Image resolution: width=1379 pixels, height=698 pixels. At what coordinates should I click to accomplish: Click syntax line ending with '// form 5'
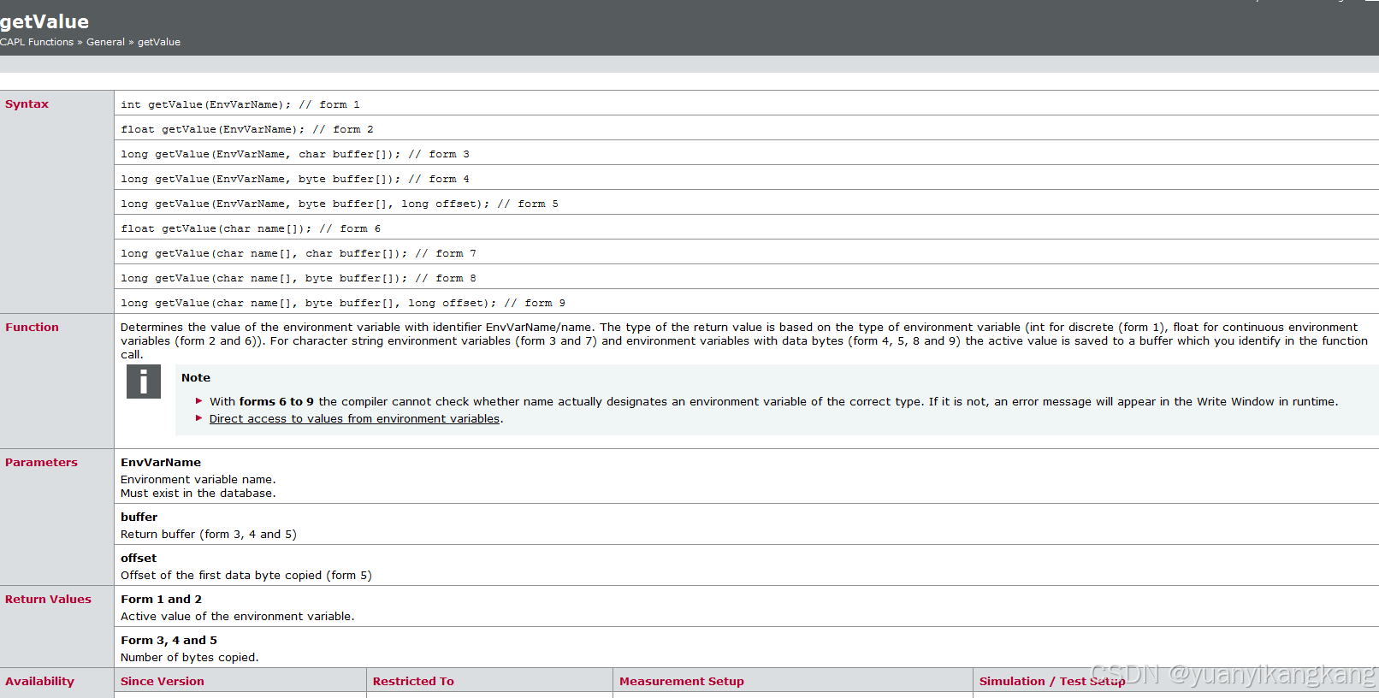point(340,204)
